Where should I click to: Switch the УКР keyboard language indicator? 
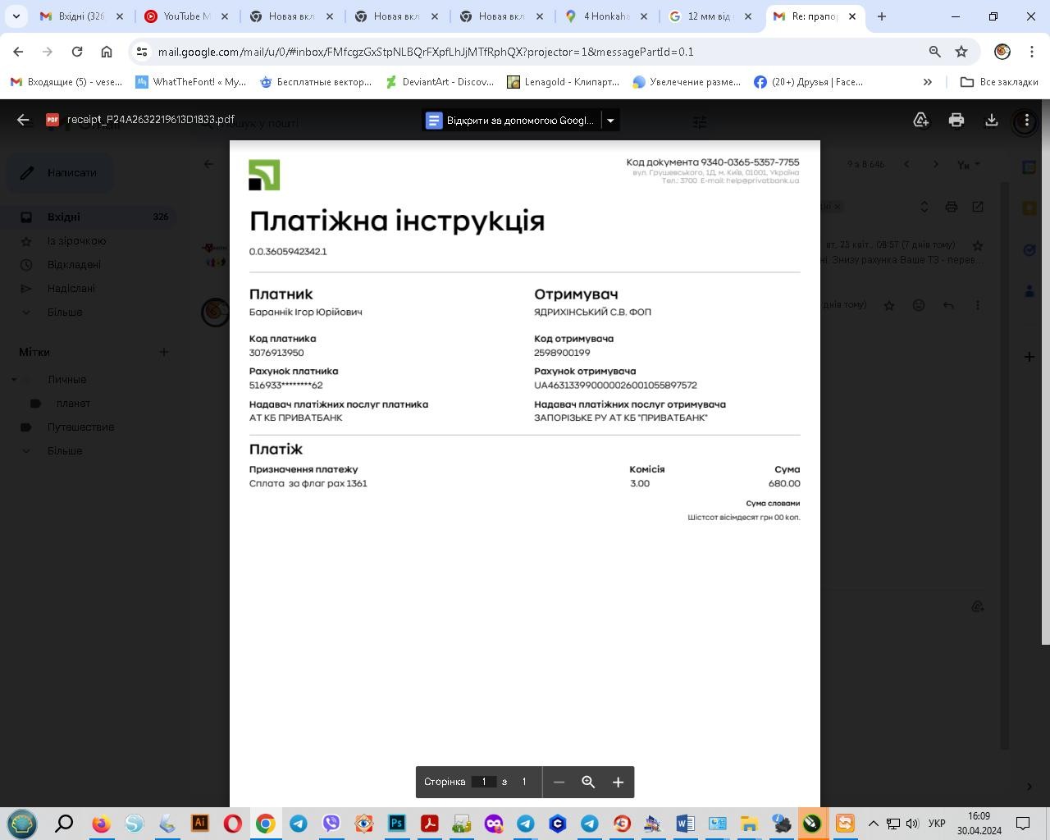[x=936, y=823]
